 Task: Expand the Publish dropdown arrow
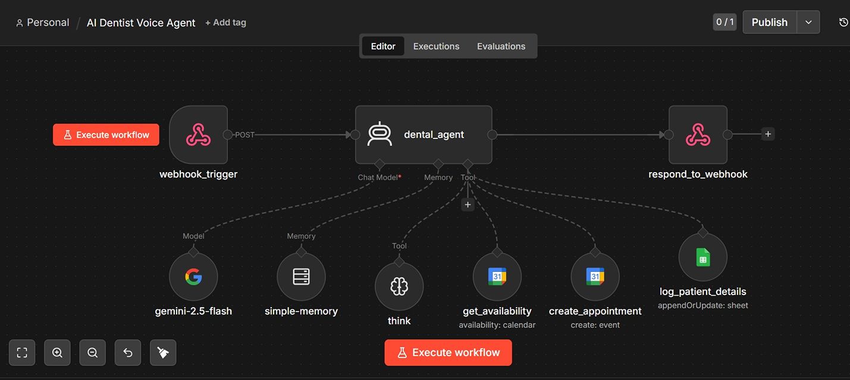808,22
